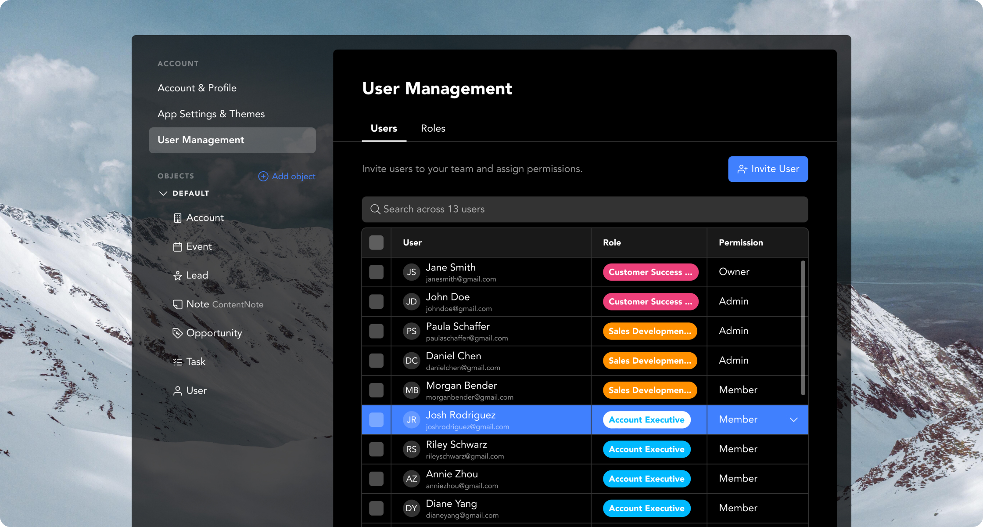Toggle the select-all checkbox in table header
The height and width of the screenshot is (527, 983).
tap(376, 242)
